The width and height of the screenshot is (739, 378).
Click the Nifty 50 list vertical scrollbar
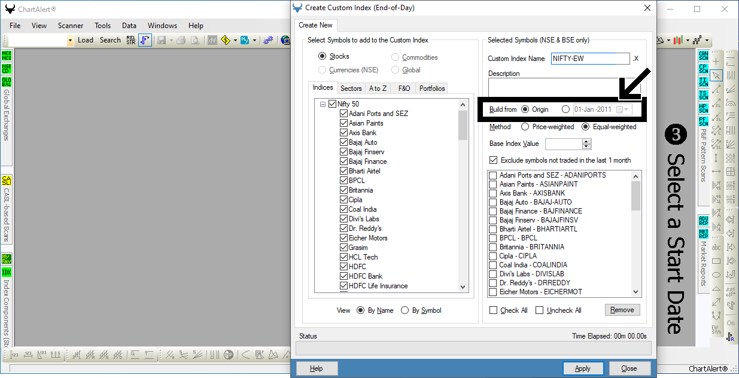tap(463, 195)
